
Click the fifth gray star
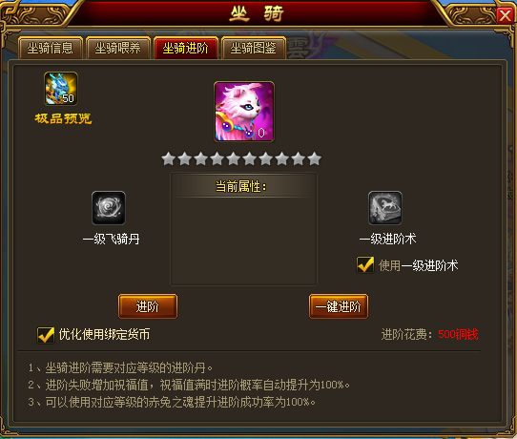pyautogui.click(x=234, y=158)
